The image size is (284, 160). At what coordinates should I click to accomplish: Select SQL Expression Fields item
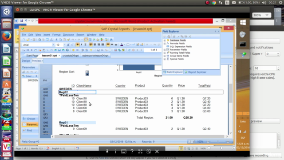(181, 46)
